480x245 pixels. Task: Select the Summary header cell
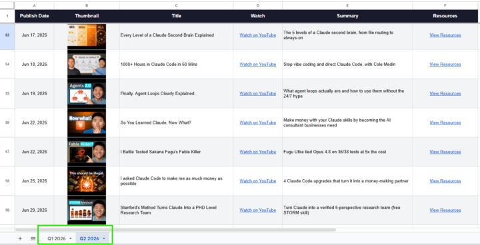pyautogui.click(x=347, y=16)
